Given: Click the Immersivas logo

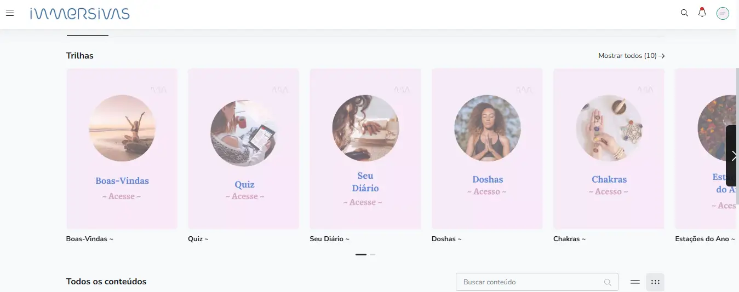Looking at the screenshot, I should click(x=80, y=14).
